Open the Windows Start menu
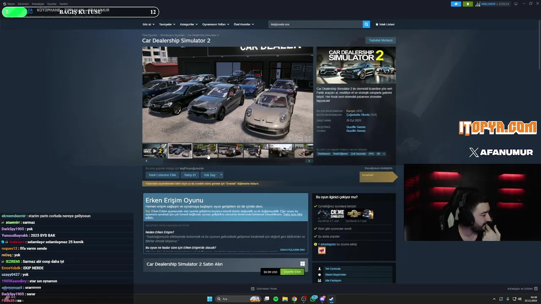Screen dimensions: 541x304 (210, 299)
